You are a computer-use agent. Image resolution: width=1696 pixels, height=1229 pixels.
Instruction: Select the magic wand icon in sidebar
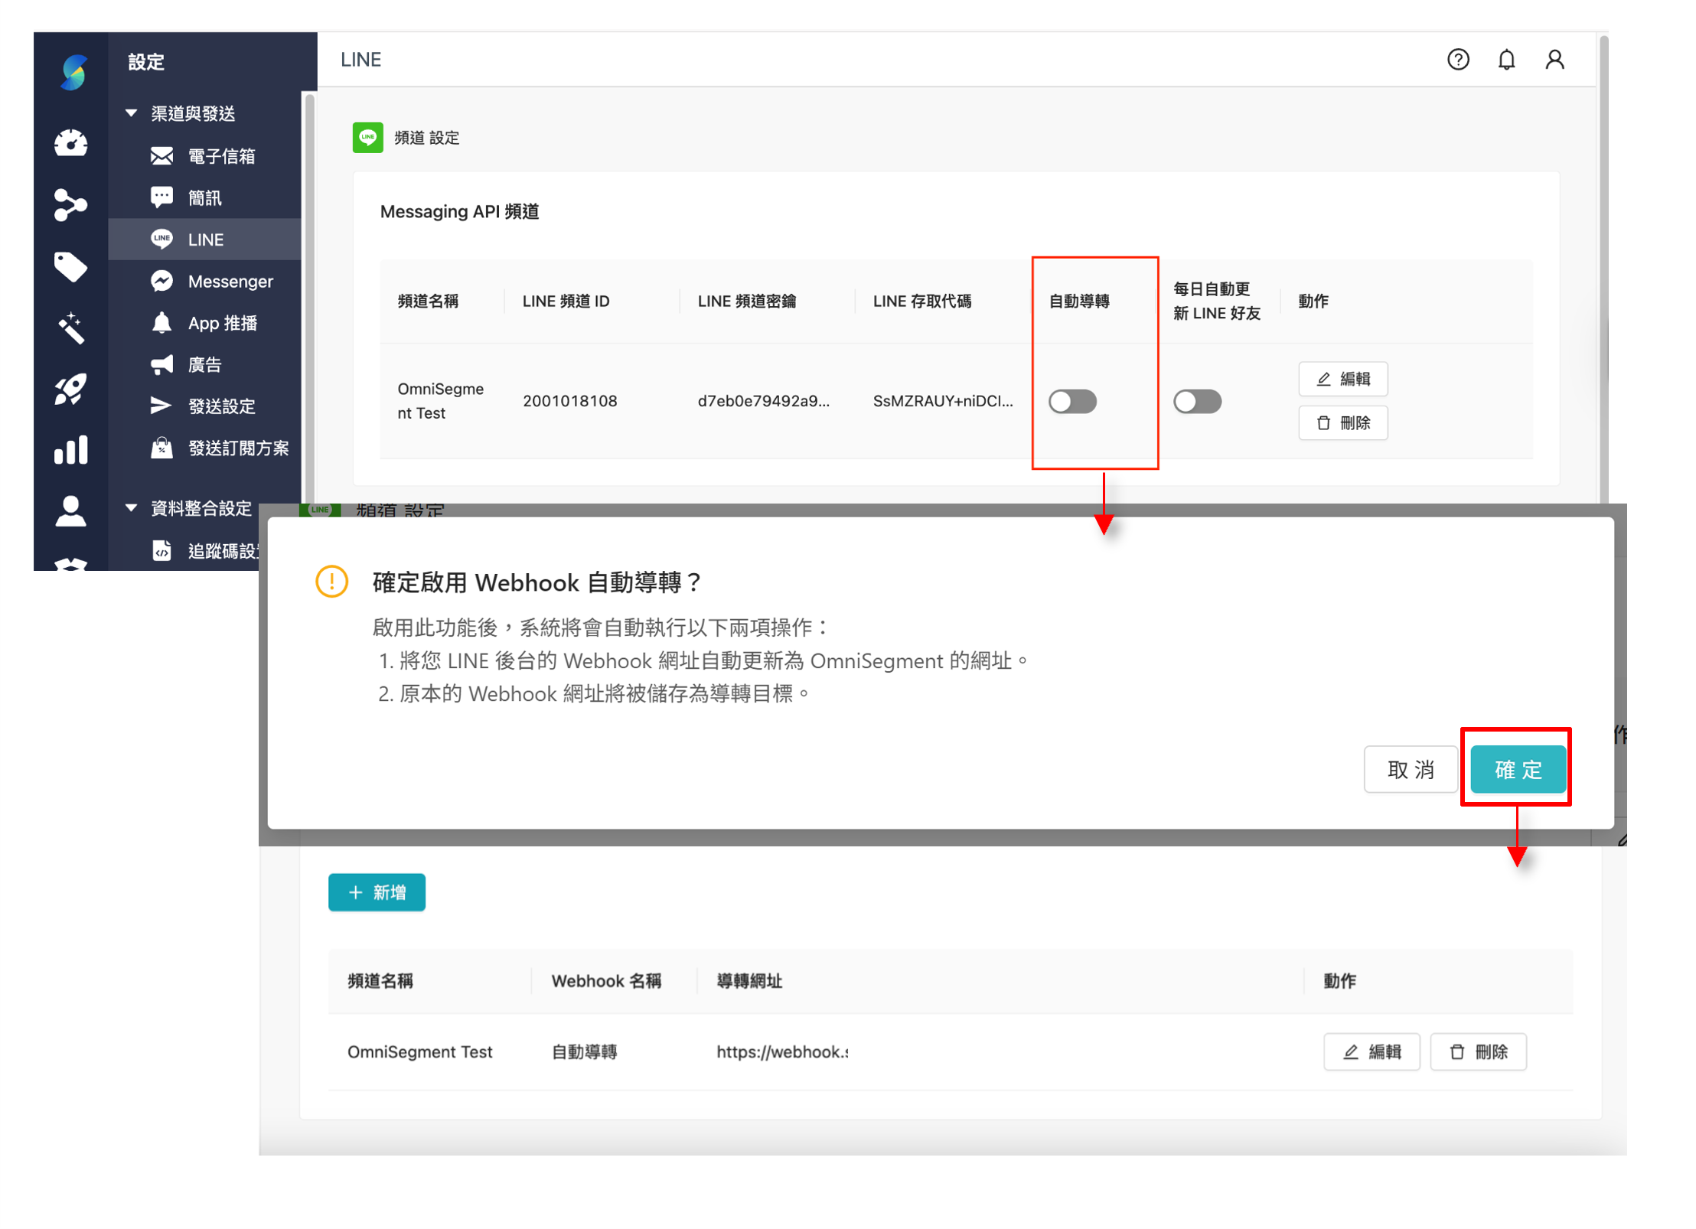pyautogui.click(x=70, y=328)
